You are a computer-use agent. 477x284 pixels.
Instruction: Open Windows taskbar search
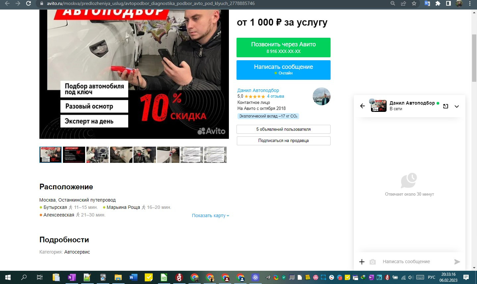click(x=24, y=277)
